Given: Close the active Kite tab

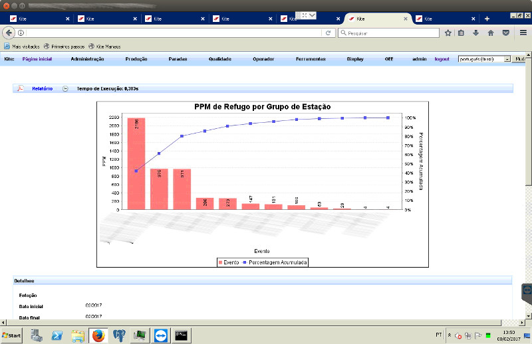Looking at the screenshot, I should click(406, 19).
